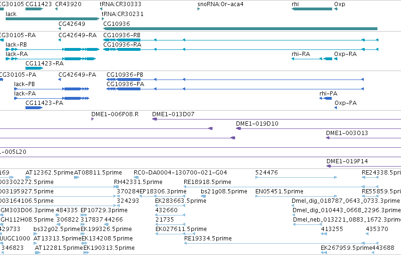Select the EP10729.3prime label
401x255 pixels.
104,210
